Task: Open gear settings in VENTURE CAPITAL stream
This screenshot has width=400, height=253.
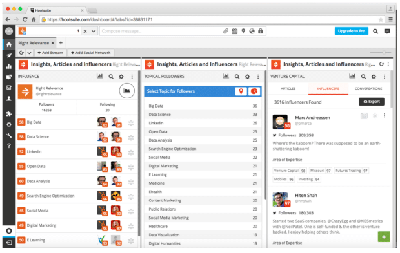Action: [374, 77]
